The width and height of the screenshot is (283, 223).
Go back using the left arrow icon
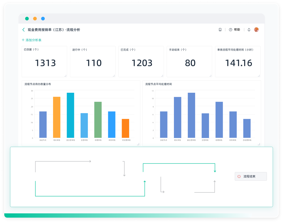coord(24,30)
